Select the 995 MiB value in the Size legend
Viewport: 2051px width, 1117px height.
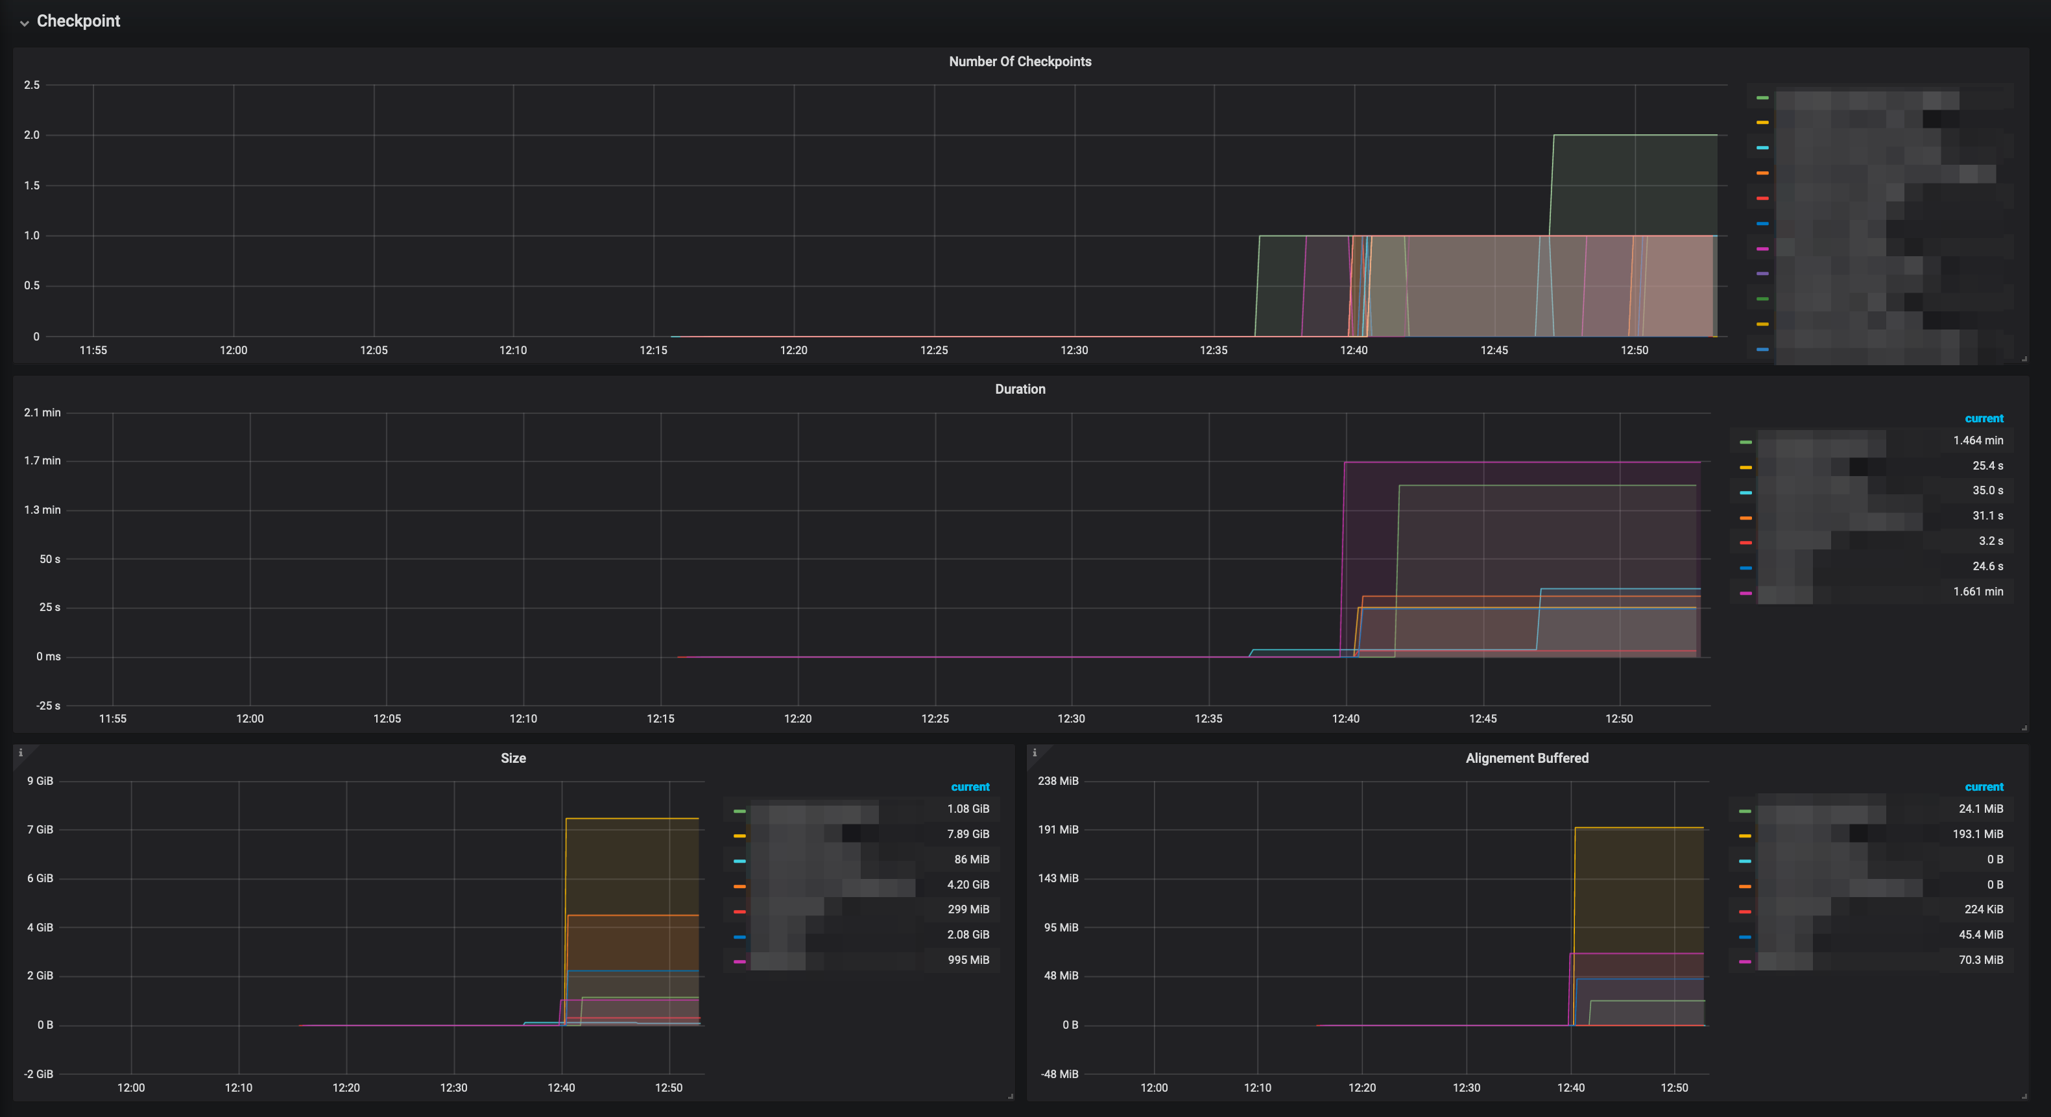[968, 960]
